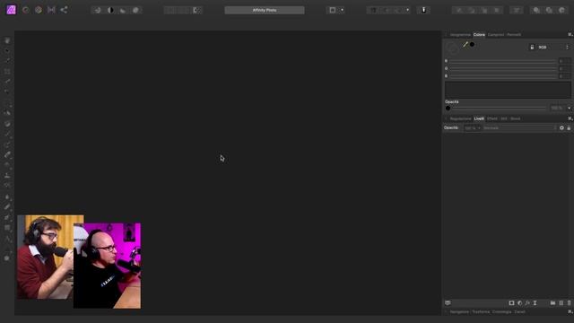Open the RGB colour model dropdown

click(x=552, y=48)
